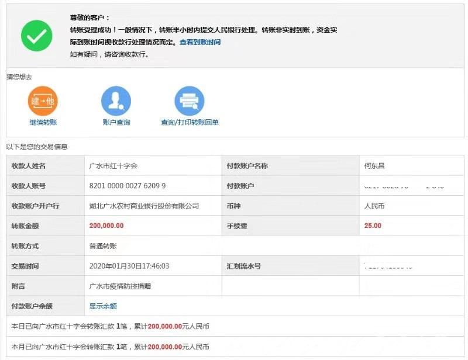Click the bank name 湖北广水农村商业银行股份有限公司
Viewport: 468px width, 360px height.
tap(144, 206)
